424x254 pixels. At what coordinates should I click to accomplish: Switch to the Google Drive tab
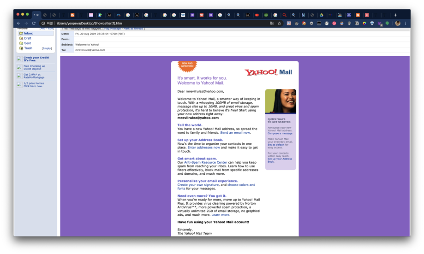click(x=321, y=15)
